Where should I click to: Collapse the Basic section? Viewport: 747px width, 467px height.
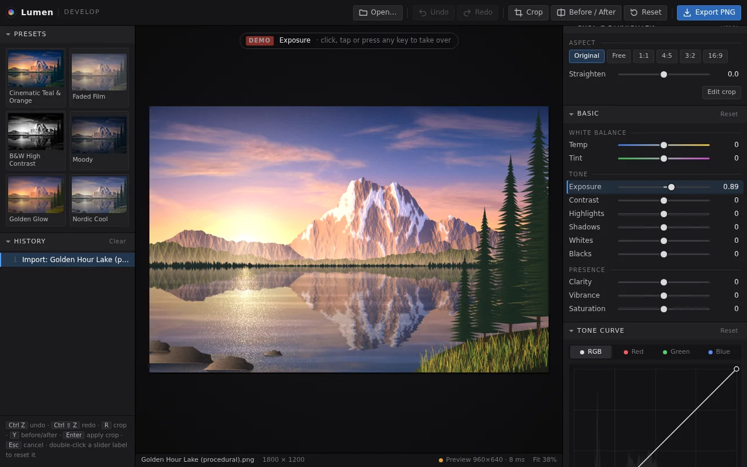[571, 114]
